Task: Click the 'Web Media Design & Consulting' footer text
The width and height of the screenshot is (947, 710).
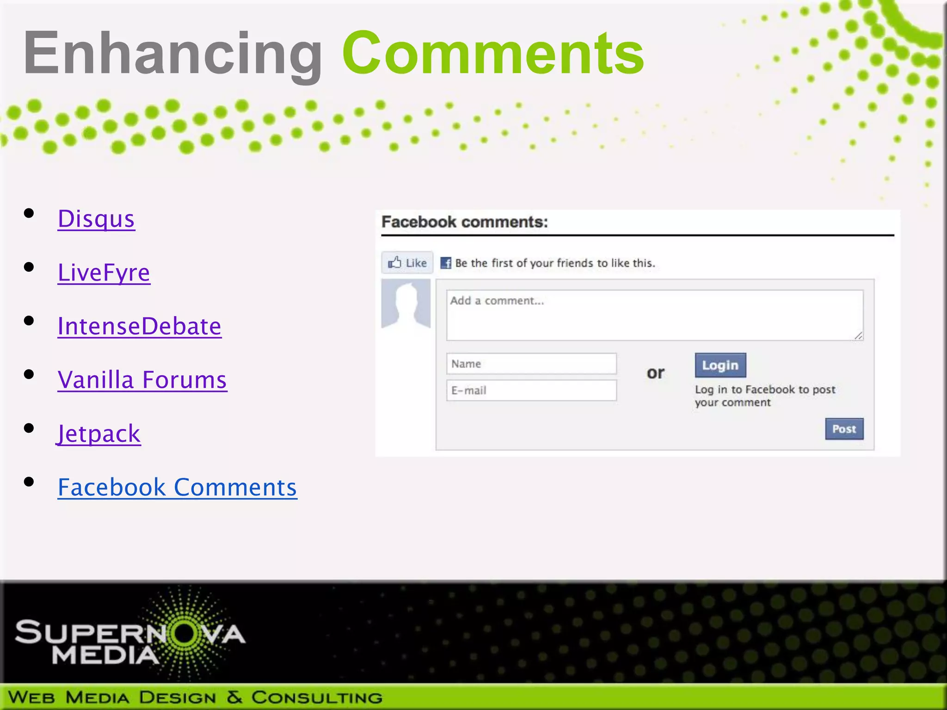Action: 195,698
